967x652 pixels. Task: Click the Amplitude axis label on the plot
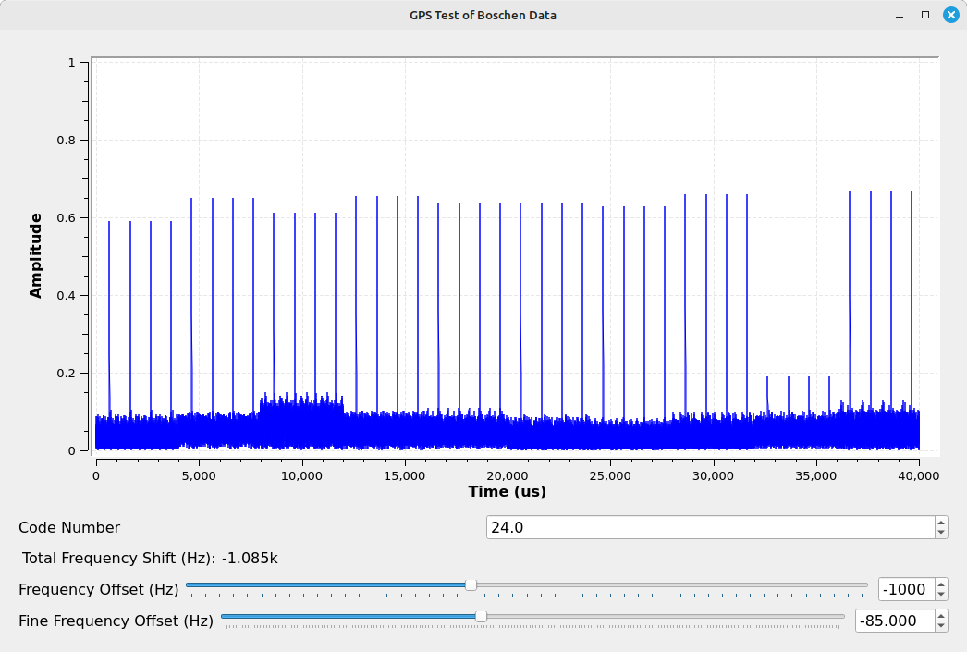tap(36, 255)
